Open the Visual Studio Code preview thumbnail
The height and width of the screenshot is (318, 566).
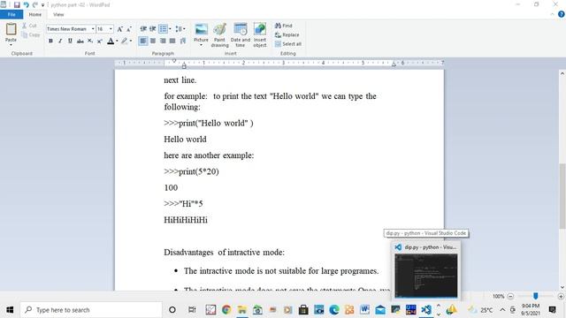[426, 276]
